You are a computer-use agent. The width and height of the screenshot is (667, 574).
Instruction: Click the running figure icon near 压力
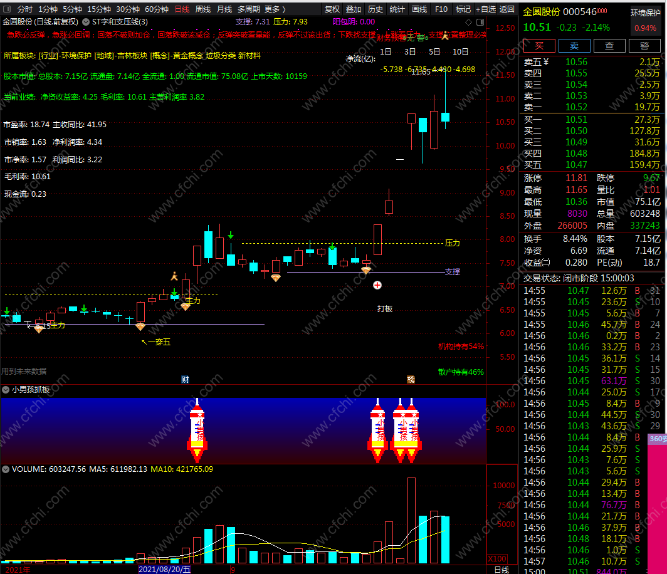[x=174, y=276]
